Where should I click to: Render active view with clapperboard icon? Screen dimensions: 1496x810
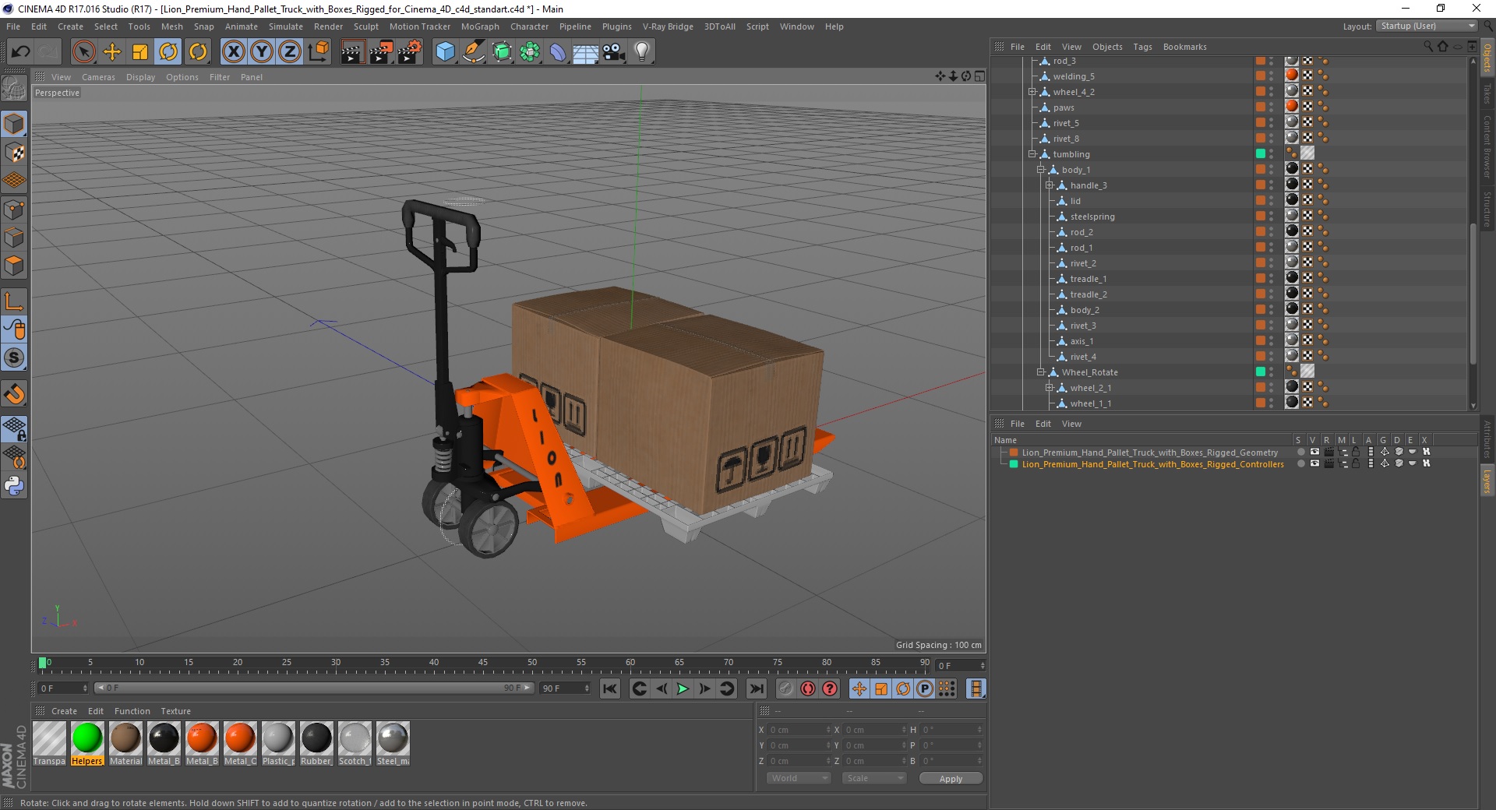point(352,52)
